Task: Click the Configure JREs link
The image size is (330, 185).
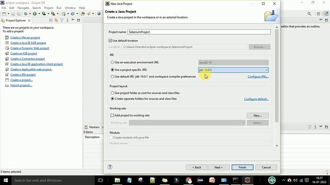Action: click(x=258, y=77)
